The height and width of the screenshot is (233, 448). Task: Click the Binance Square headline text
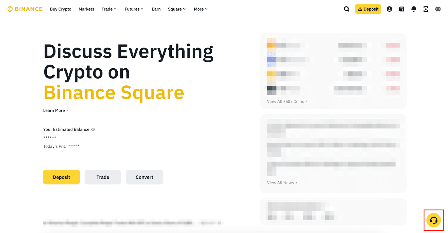pos(114,93)
